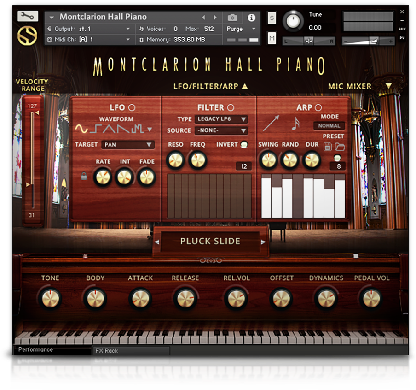Screen dimensions: 416x390
Task: Select previous preset left of PLUCK SLIDE
Action: (157, 242)
